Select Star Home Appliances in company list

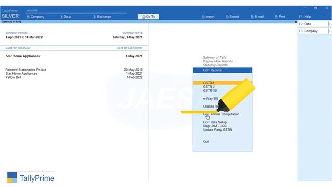pos(21,74)
